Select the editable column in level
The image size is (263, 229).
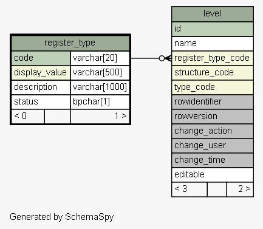213,175
